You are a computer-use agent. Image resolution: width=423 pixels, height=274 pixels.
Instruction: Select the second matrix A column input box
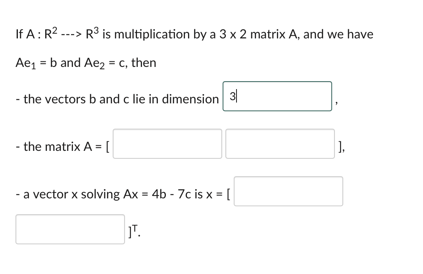280,144
